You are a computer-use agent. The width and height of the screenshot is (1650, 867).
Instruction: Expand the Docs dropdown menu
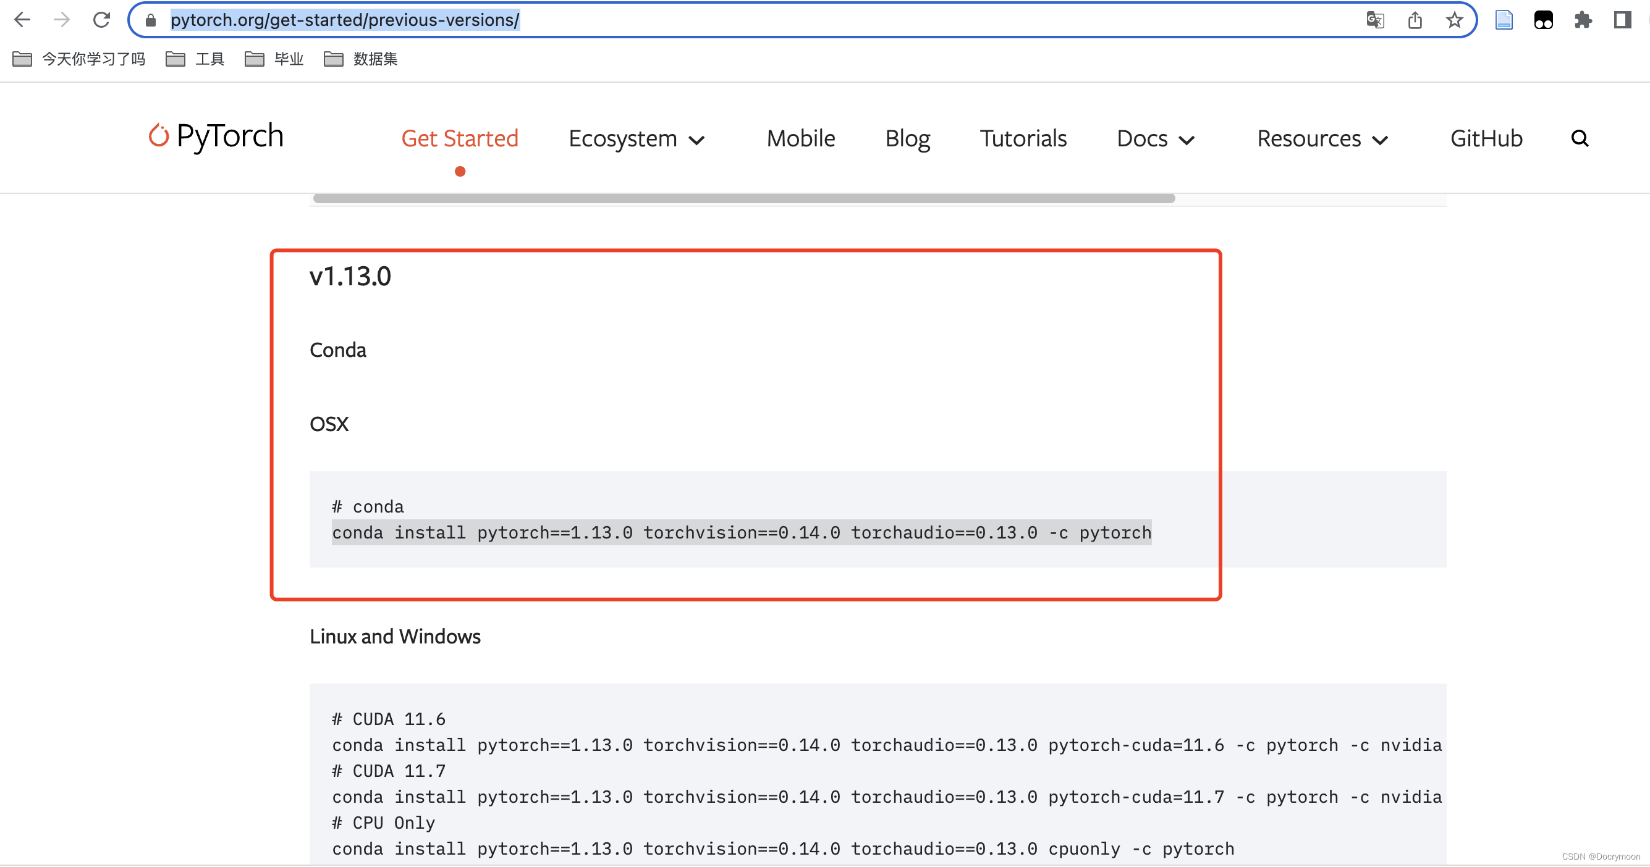(1155, 139)
